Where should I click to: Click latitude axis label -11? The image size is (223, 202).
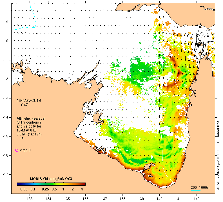(x=5, y=60)
